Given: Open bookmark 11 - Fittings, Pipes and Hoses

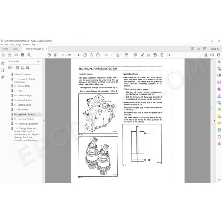Looking at the screenshot, I should pyautogui.click(x=27, y=134).
